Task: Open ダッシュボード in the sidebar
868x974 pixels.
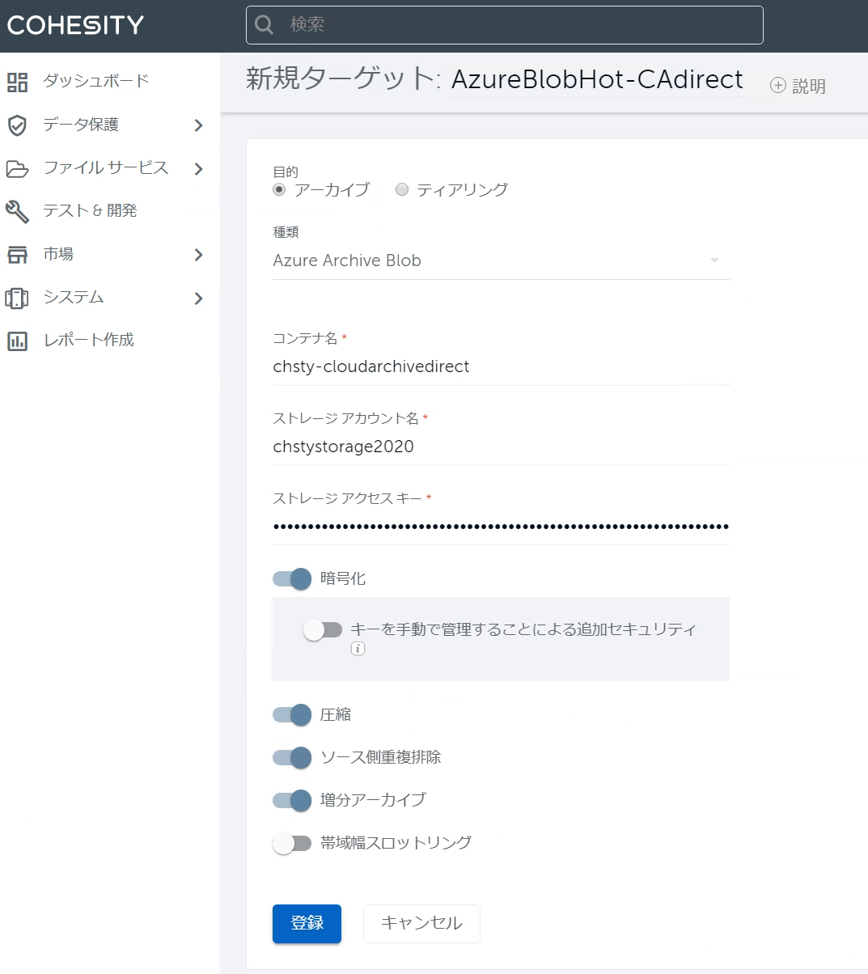Action: tap(96, 81)
